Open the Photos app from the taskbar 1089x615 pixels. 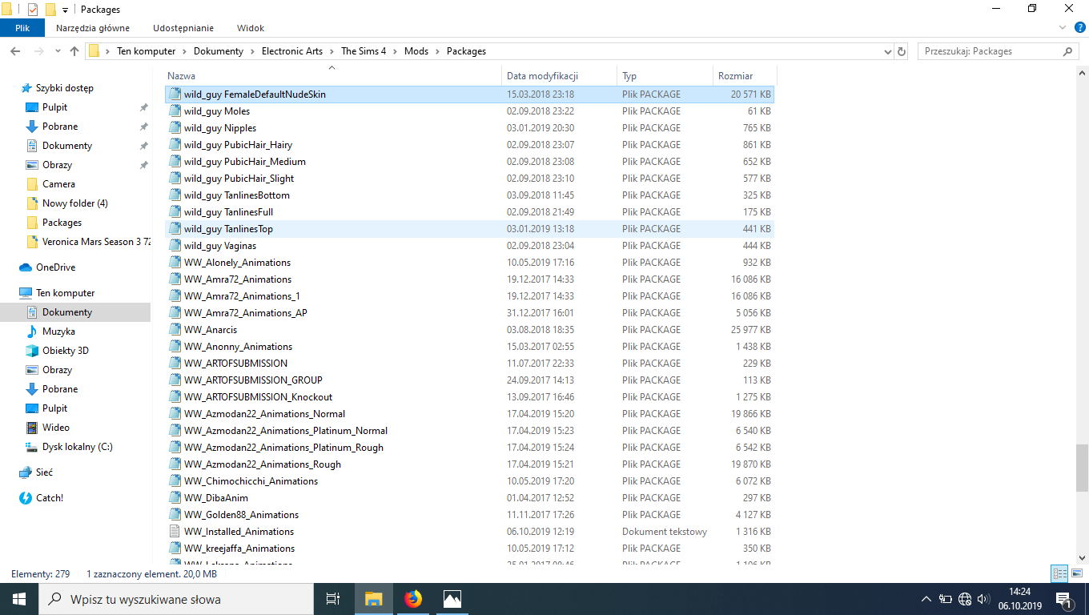(x=452, y=599)
